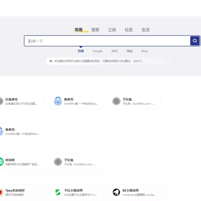The image size is (201, 201).
Task: Click the globe icon of the top-row 子比兔 card
Action: (x=116, y=101)
